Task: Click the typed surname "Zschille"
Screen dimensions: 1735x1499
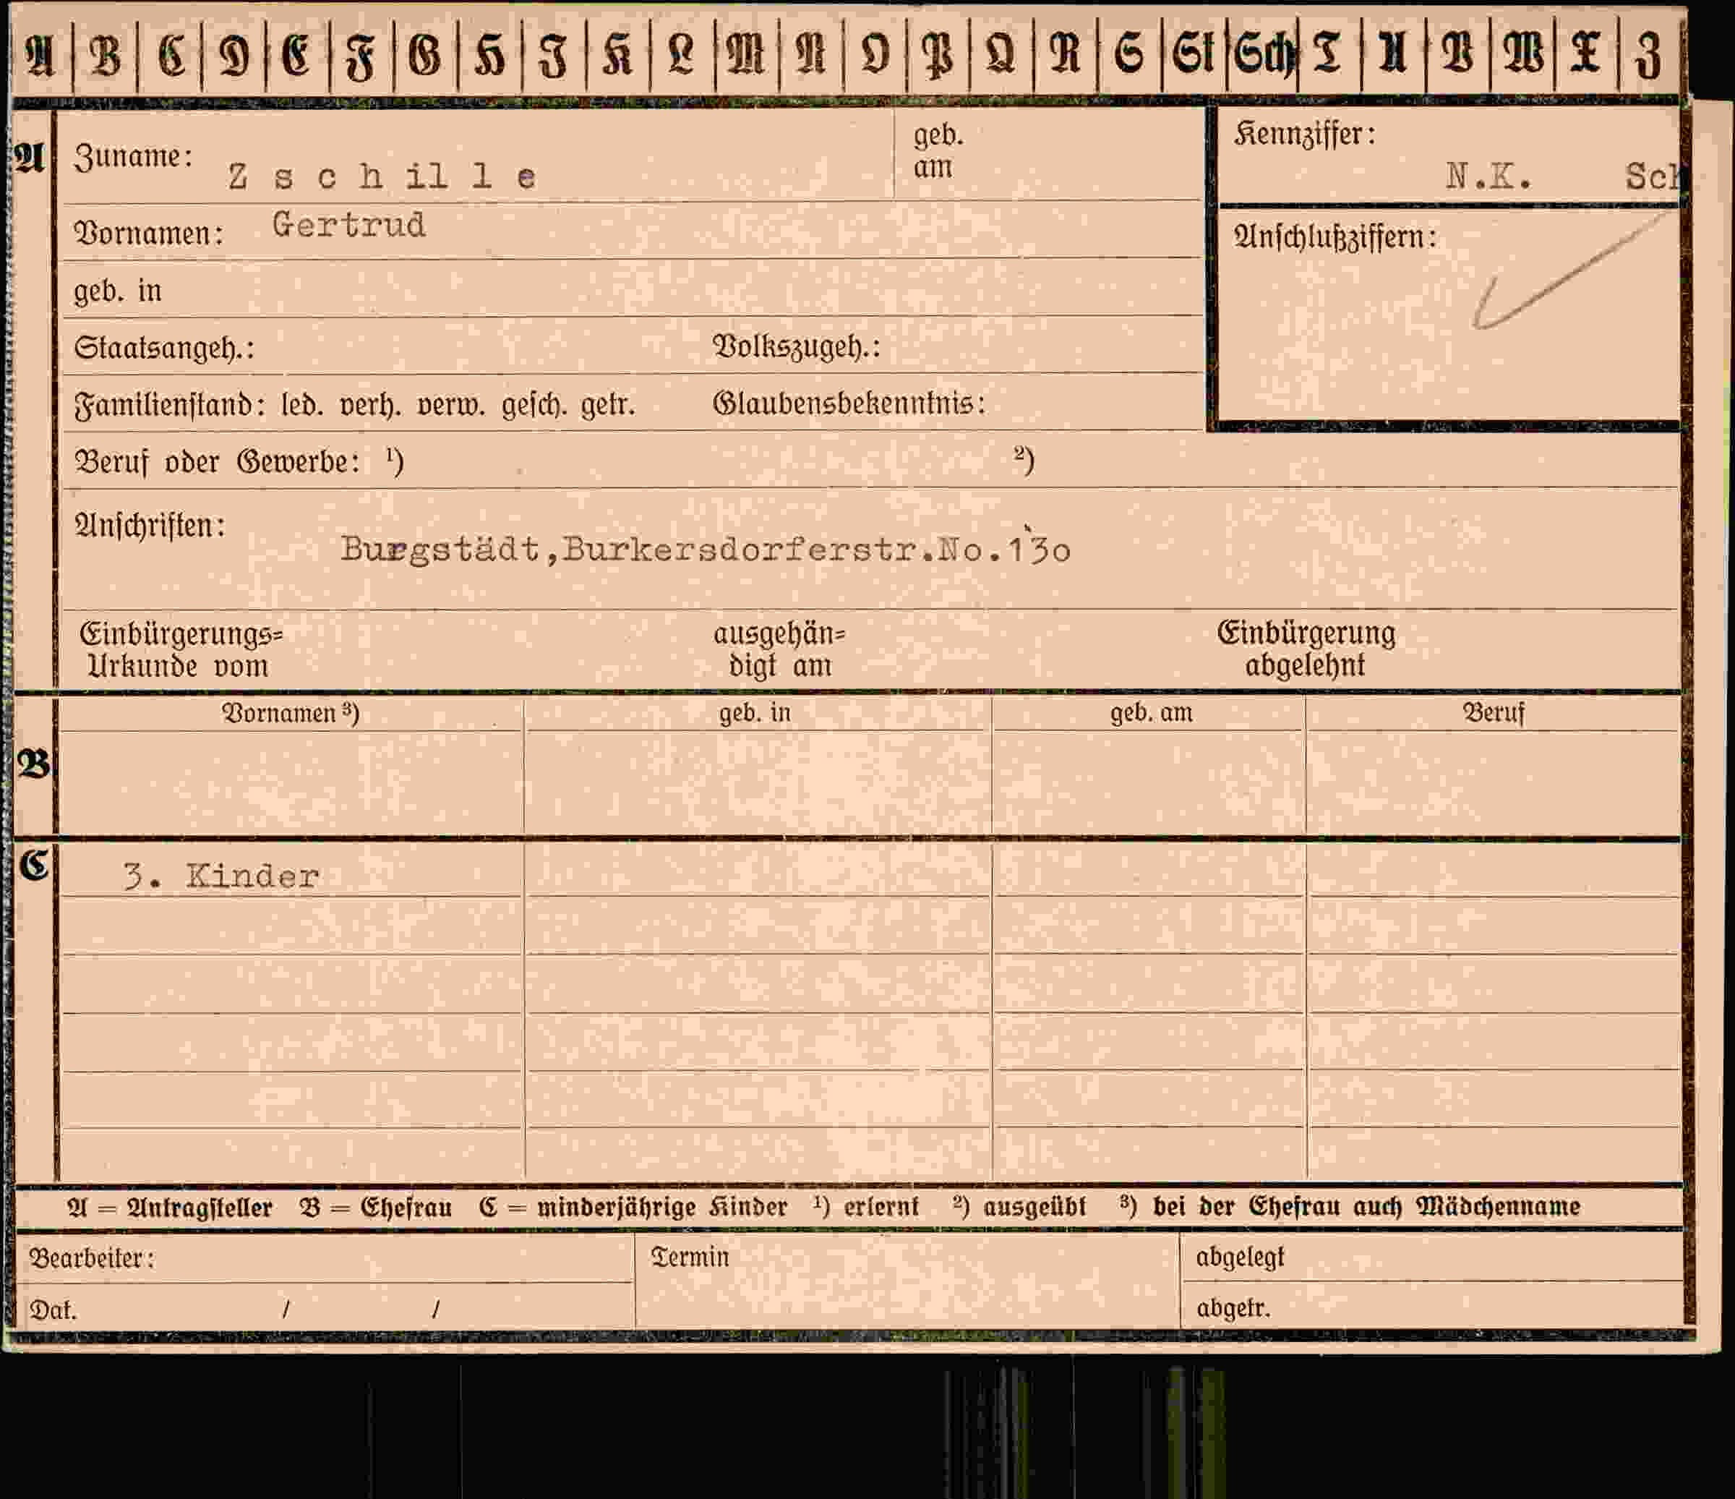Action: coord(382,176)
